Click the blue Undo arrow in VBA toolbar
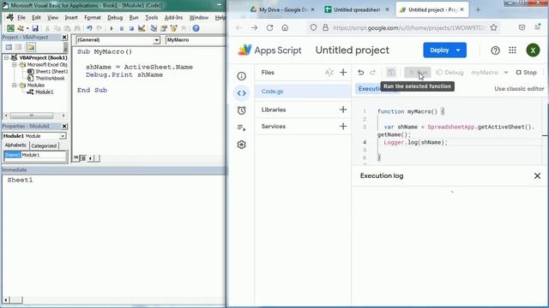The width and height of the screenshot is (549, 308). (x=89, y=28)
